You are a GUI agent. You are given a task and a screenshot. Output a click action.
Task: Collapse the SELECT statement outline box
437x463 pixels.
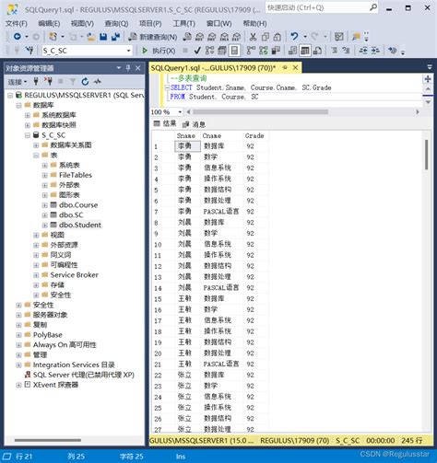(167, 87)
